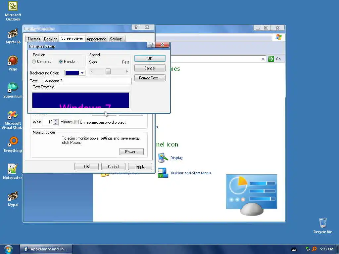The width and height of the screenshot is (339, 254).
Task: Cancel the Marquee Setup dialog
Action: coord(150,68)
